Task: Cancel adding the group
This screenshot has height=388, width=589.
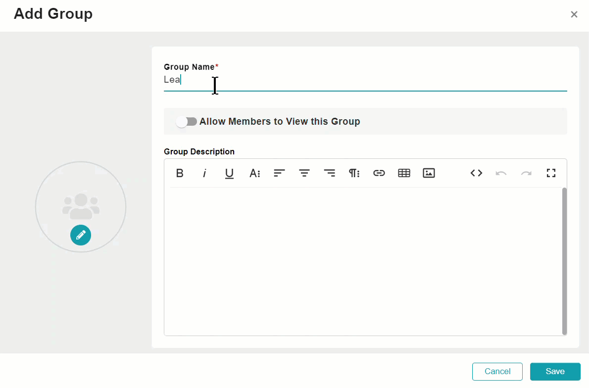Action: coord(497,372)
